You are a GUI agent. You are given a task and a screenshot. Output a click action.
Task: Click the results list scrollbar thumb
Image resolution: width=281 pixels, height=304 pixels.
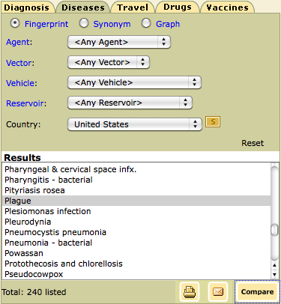(x=274, y=230)
